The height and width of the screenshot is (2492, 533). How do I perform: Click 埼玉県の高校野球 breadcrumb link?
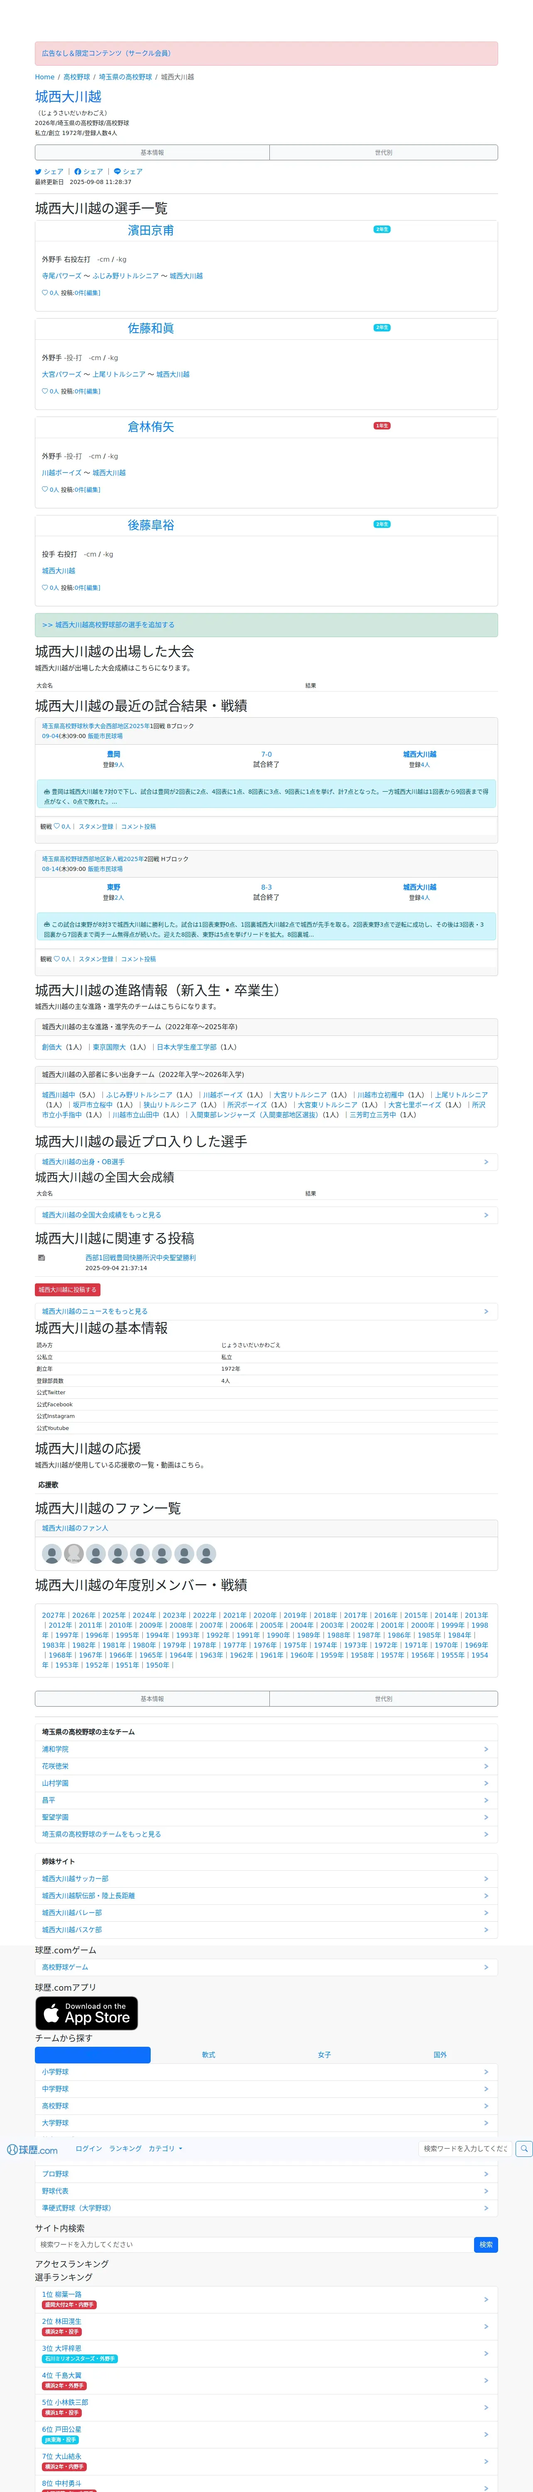[x=126, y=77]
